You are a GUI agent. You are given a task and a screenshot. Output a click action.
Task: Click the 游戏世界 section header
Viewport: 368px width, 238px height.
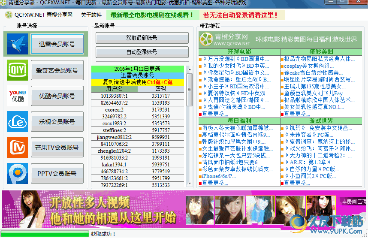[321, 121]
